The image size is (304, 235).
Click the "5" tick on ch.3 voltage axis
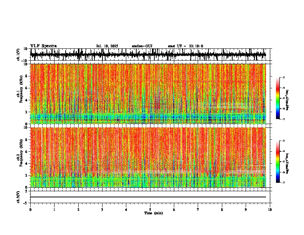pos(27,191)
